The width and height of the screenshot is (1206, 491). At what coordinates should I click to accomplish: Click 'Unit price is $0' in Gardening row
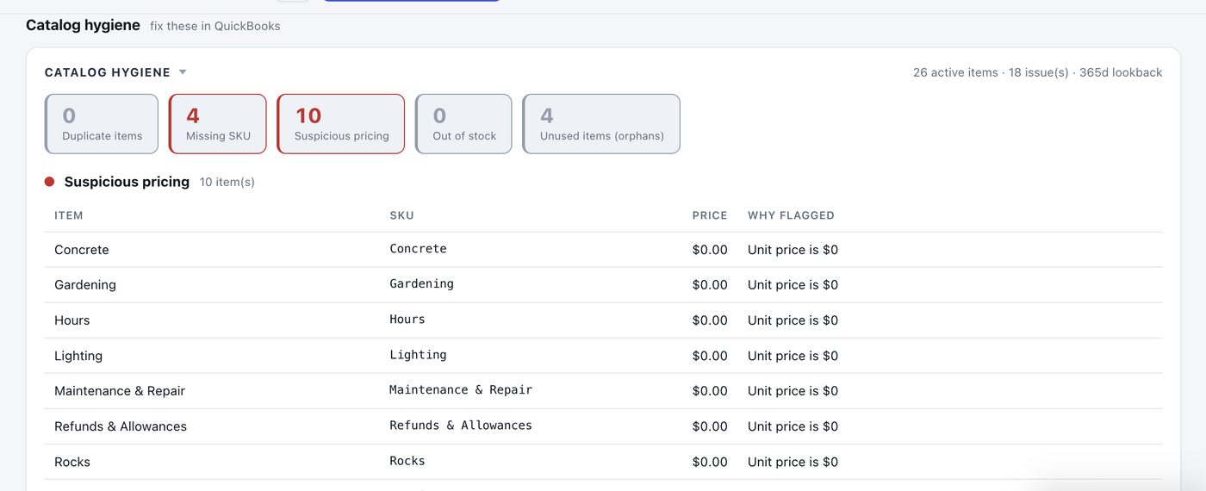click(x=793, y=285)
